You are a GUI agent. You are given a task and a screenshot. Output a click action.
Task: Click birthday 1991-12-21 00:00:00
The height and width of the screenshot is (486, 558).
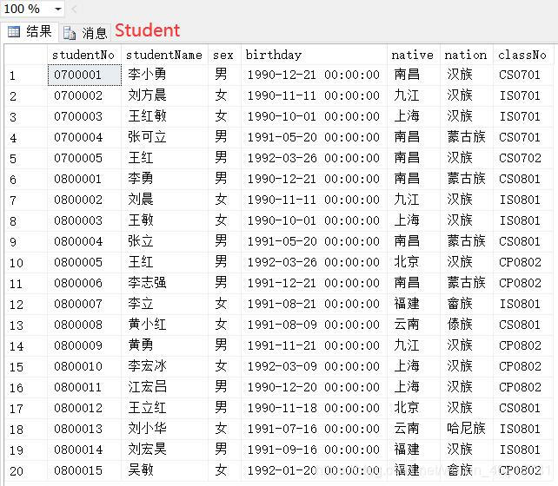tap(314, 283)
